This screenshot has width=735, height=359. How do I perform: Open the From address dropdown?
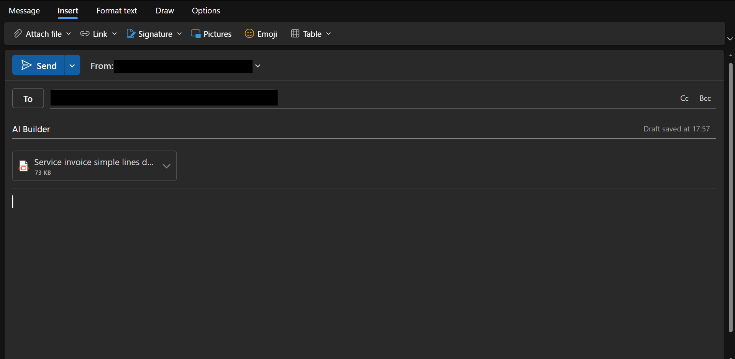pyautogui.click(x=258, y=66)
